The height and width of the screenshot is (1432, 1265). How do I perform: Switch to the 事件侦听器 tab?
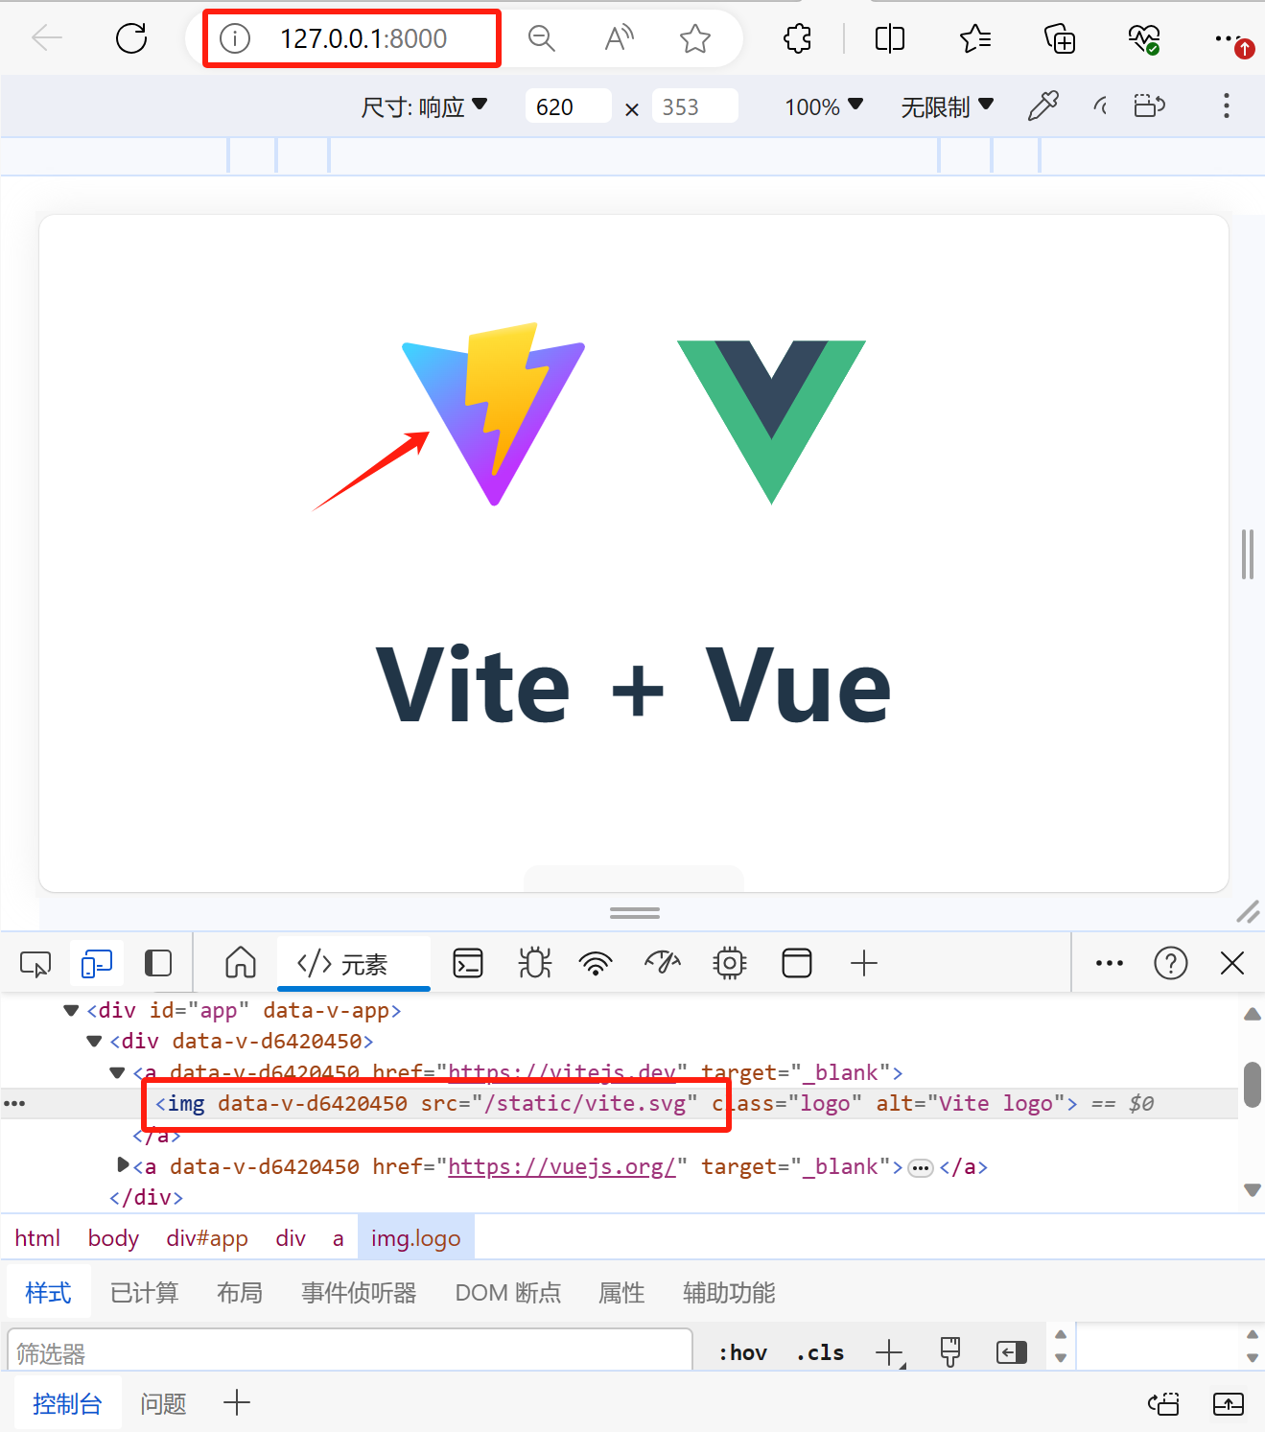(359, 1293)
